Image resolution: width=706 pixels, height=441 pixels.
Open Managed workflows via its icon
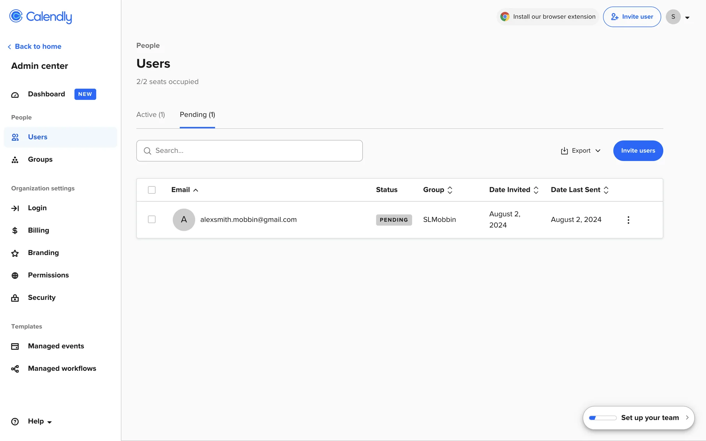(x=15, y=369)
